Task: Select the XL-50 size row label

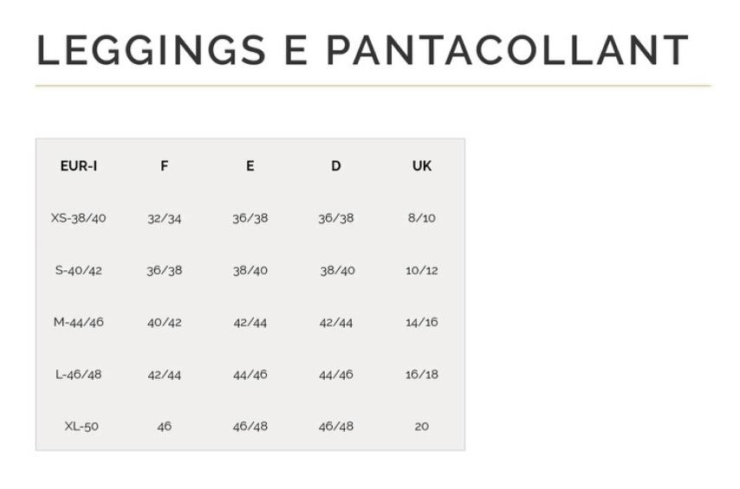Action: (81, 427)
